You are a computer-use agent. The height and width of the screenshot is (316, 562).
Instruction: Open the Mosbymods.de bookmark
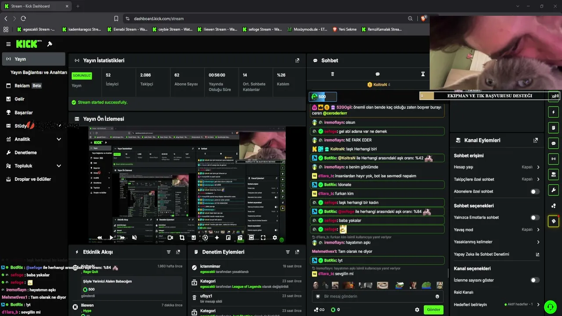pyautogui.click(x=307, y=29)
